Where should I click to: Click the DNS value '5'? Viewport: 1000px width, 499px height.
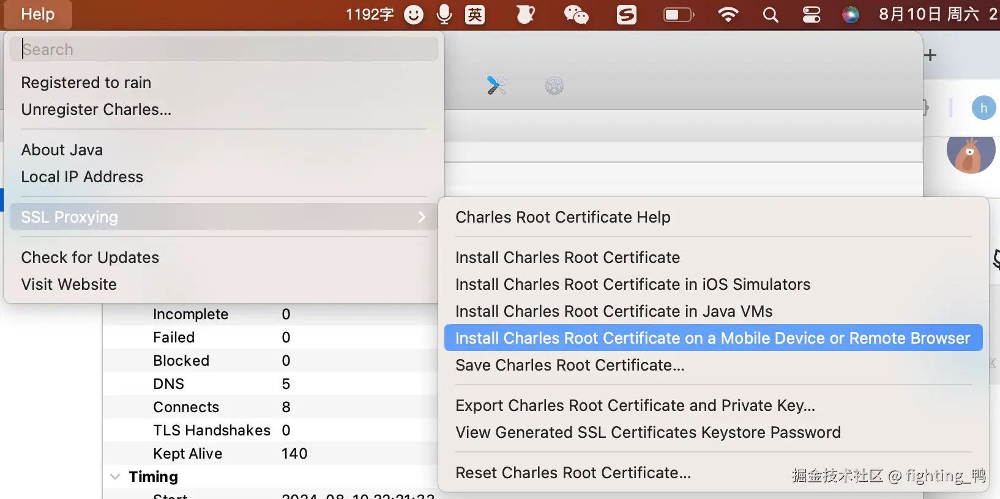tap(286, 384)
